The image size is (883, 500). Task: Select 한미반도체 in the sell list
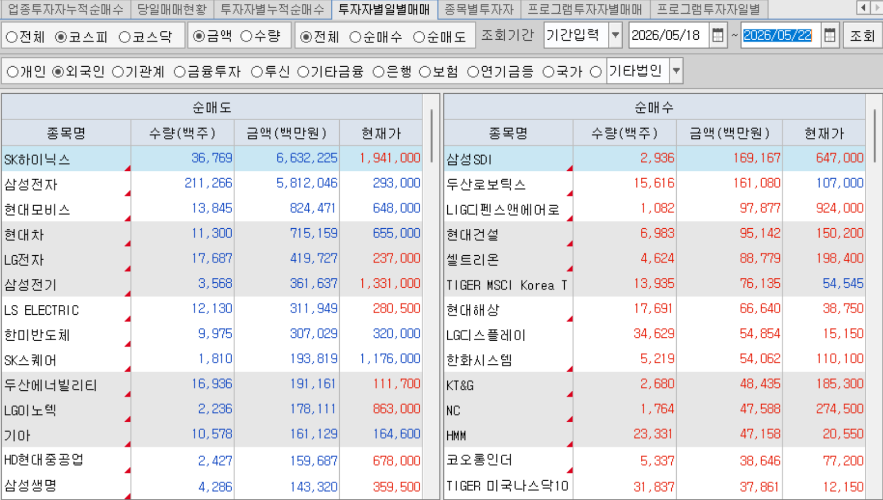tap(212, 335)
